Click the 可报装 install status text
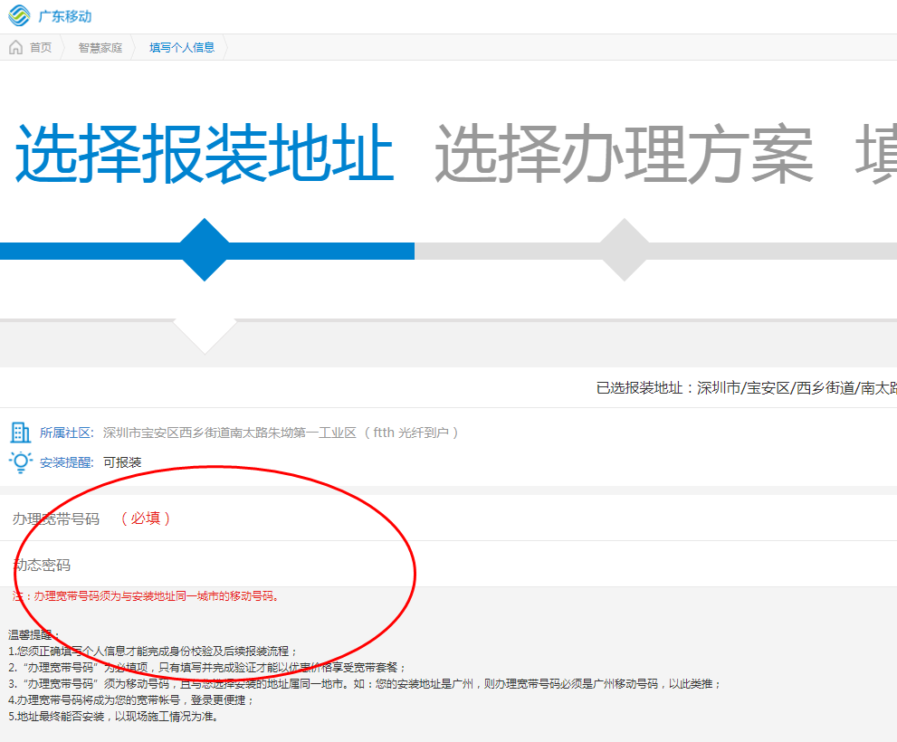The image size is (897, 742). [122, 462]
